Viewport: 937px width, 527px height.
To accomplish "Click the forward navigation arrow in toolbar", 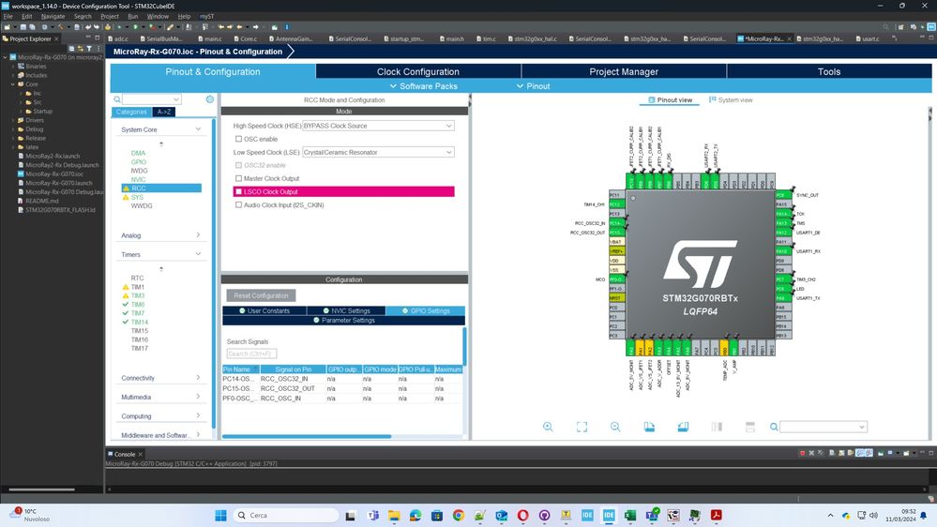I will [x=255, y=27].
